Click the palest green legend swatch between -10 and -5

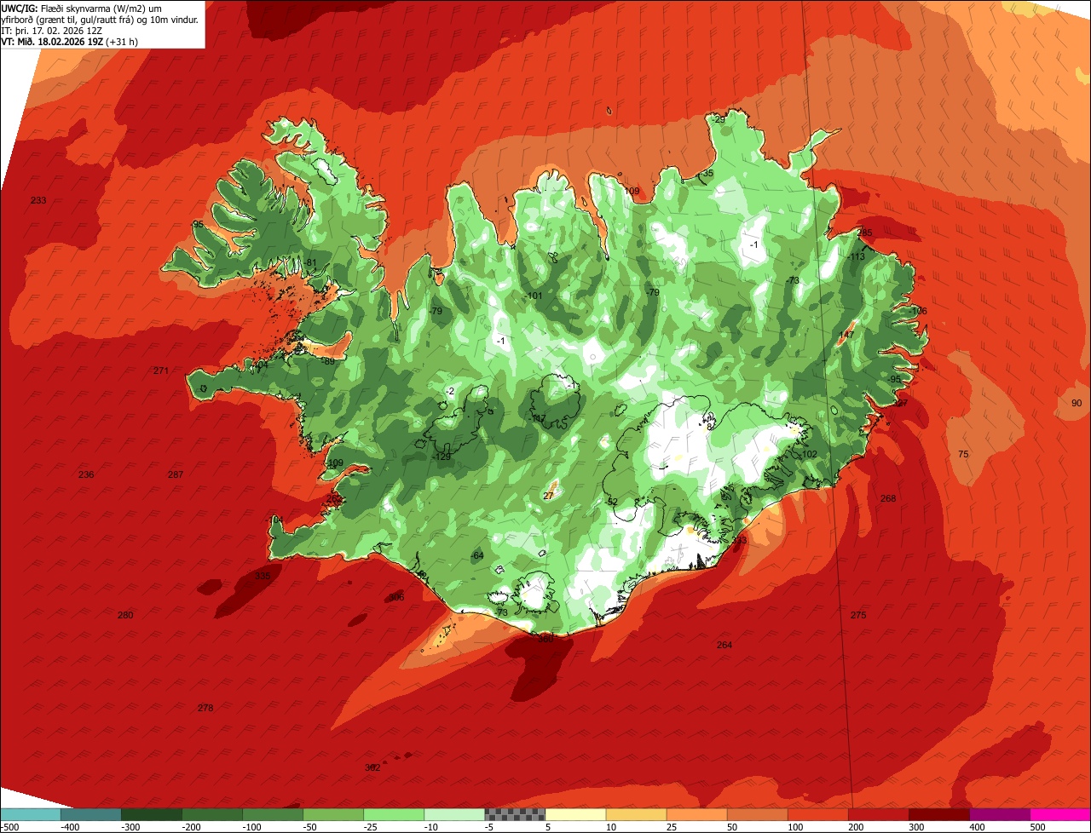(x=454, y=814)
